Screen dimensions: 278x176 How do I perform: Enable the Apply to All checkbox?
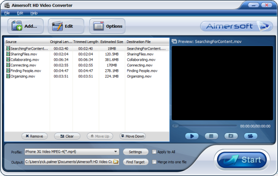tap(154, 152)
